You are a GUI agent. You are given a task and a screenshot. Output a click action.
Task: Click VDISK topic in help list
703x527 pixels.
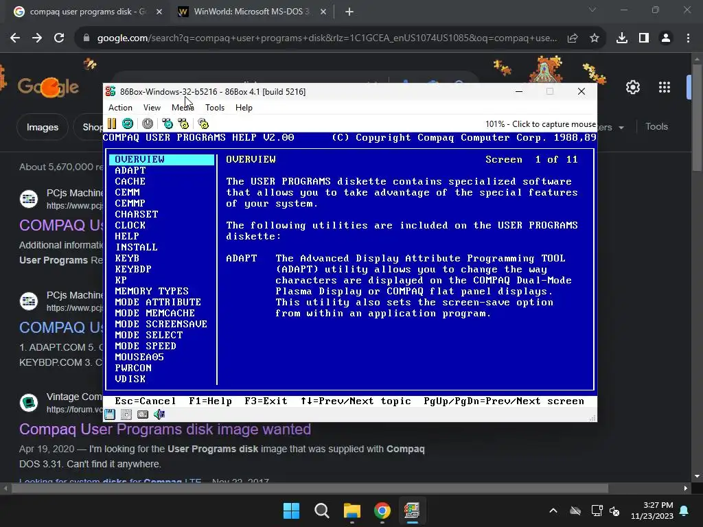pos(130,379)
